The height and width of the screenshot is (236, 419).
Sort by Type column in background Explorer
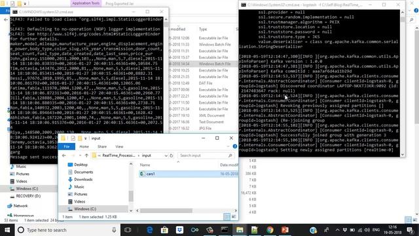coord(203,29)
